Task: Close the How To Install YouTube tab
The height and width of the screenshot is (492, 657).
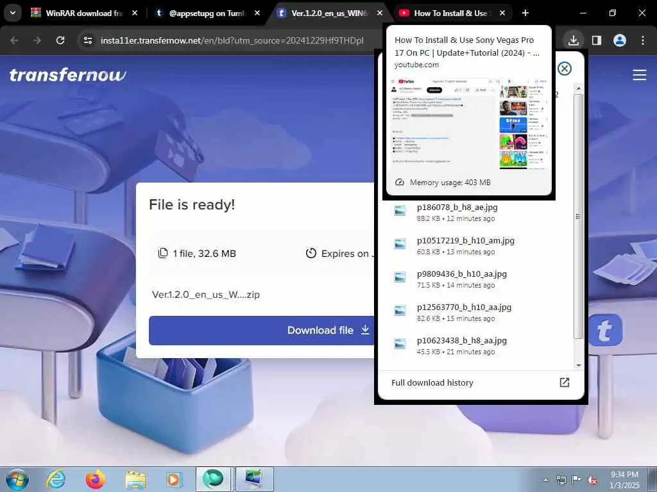Action: [502, 13]
